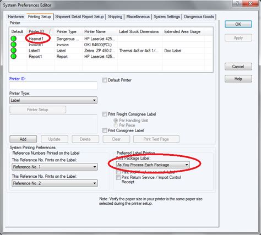Select the Report1 printer row

click(111, 56)
